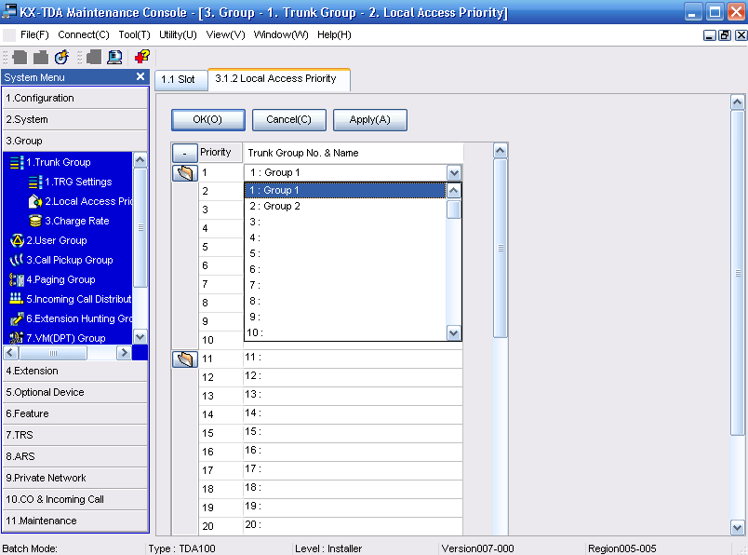This screenshot has width=748, height=555.
Task: Choose the '10 :' dropdown entry
Action: (x=345, y=332)
